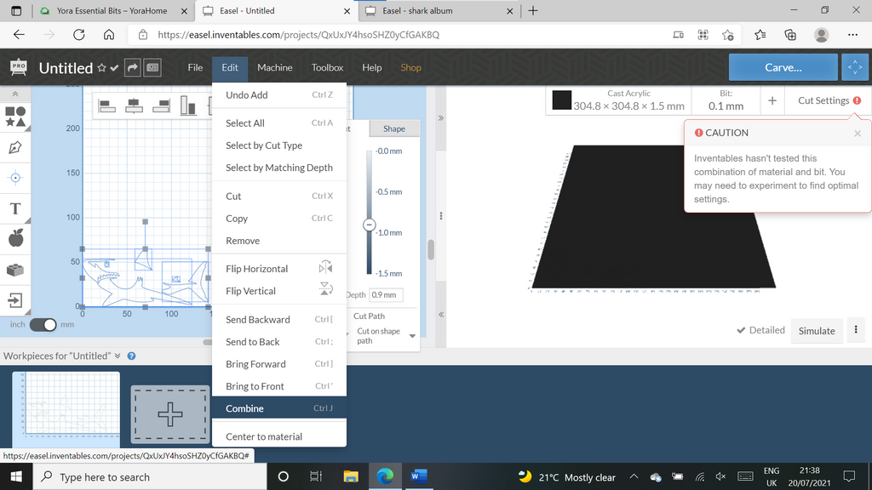Toggle the Detailed preview checkmark
The height and width of the screenshot is (490, 872).
point(760,330)
